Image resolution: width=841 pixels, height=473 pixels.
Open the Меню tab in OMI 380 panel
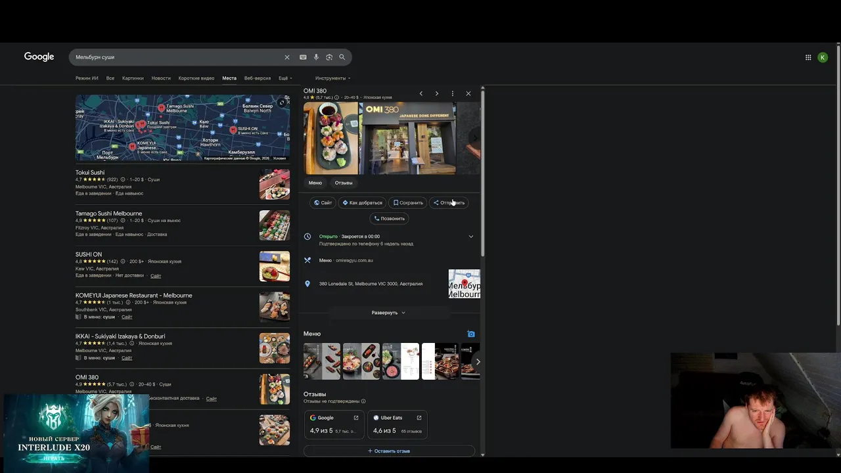coord(315,183)
